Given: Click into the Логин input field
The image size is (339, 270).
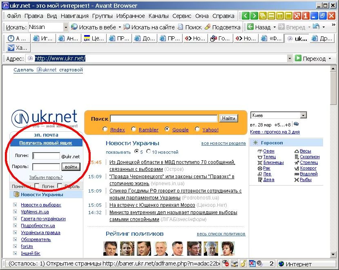Looking at the screenshot, I should click(x=46, y=156).
